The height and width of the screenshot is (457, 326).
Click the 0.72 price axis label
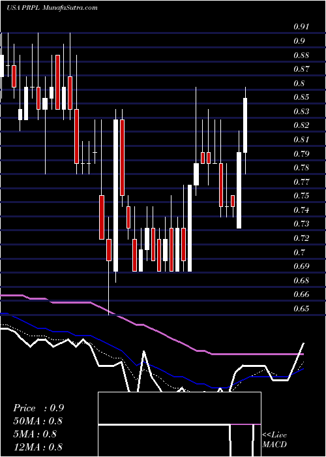pos(301,238)
